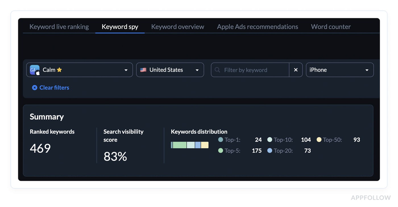Click the search magnifier icon
This screenshot has height=207, width=398.
217,70
